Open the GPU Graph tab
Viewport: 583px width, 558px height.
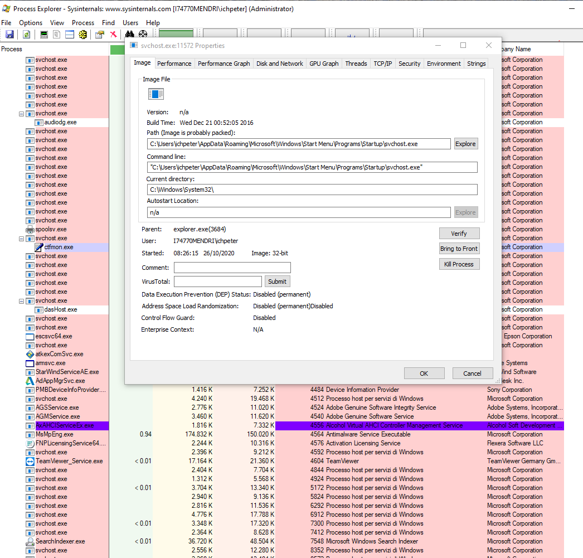click(324, 64)
